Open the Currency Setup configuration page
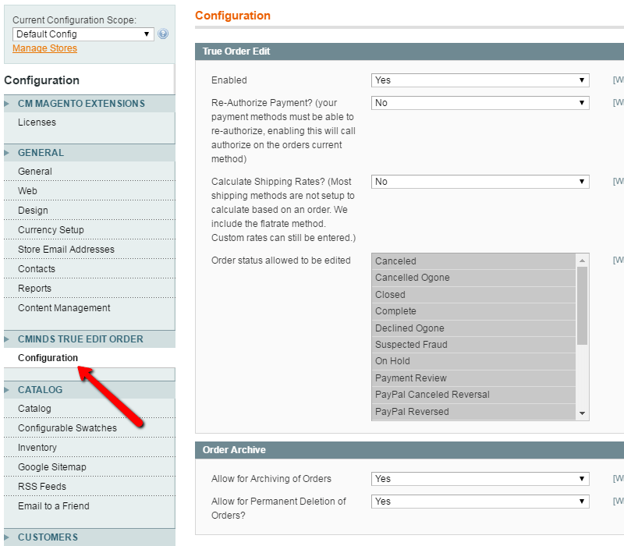 pos(51,230)
